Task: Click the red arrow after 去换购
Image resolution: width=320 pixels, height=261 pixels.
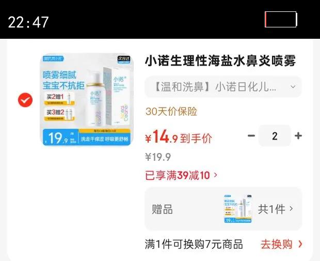Action: (300, 244)
